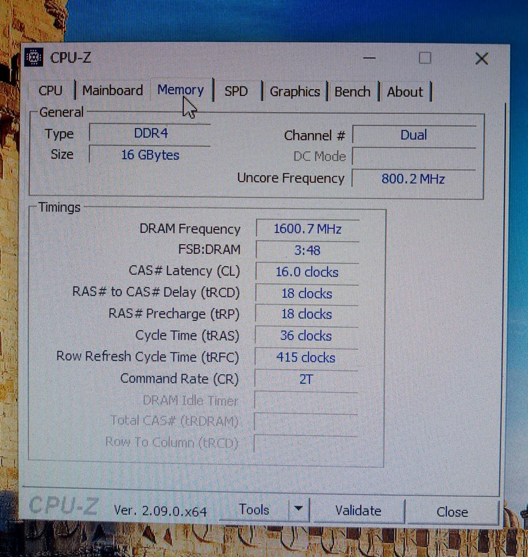Click the CAS# Latency (CL) label
This screenshot has height=557, width=528.
click(184, 271)
